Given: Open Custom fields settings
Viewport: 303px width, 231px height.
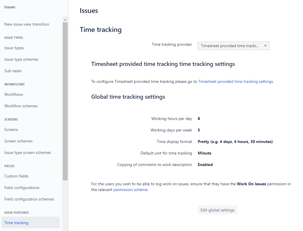Looking at the screenshot, I should [x=16, y=176].
